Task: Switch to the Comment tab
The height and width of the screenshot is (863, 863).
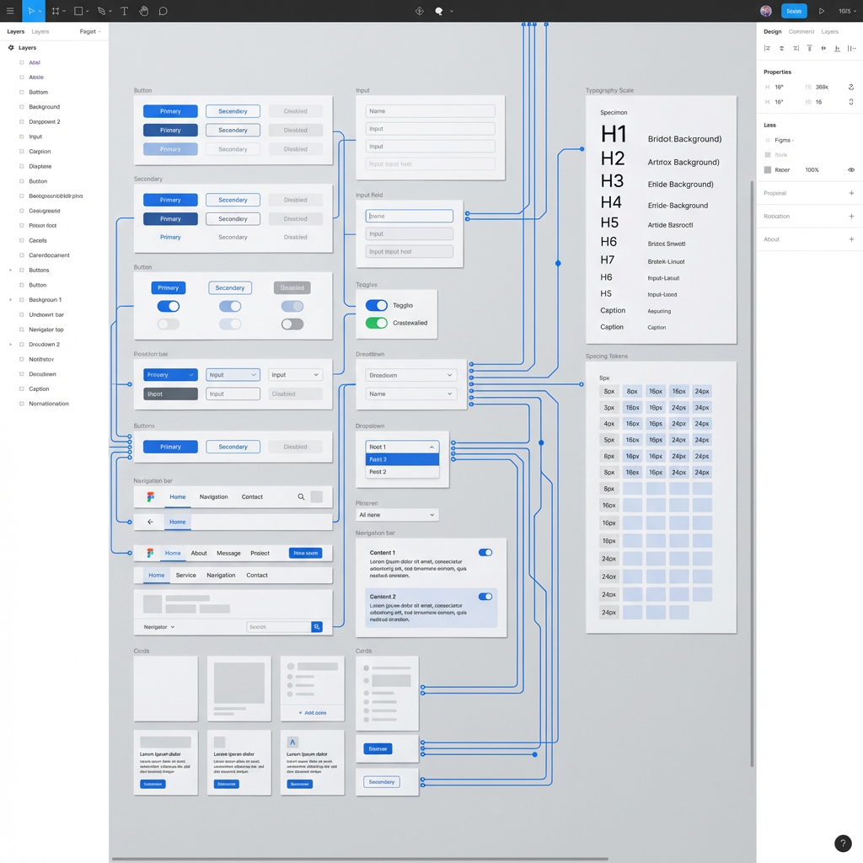Action: [801, 31]
